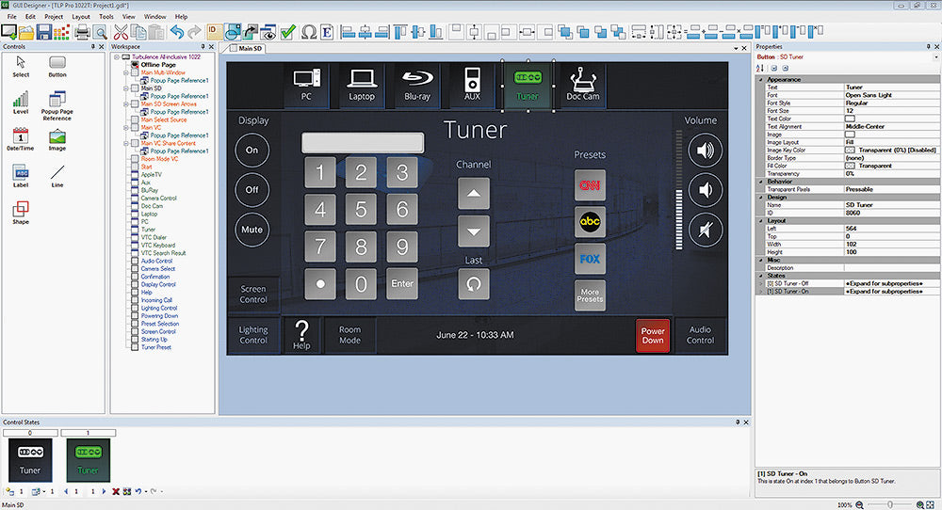942x510 pixels.
Task: Collapse the Appearance property section
Action: tap(761, 79)
